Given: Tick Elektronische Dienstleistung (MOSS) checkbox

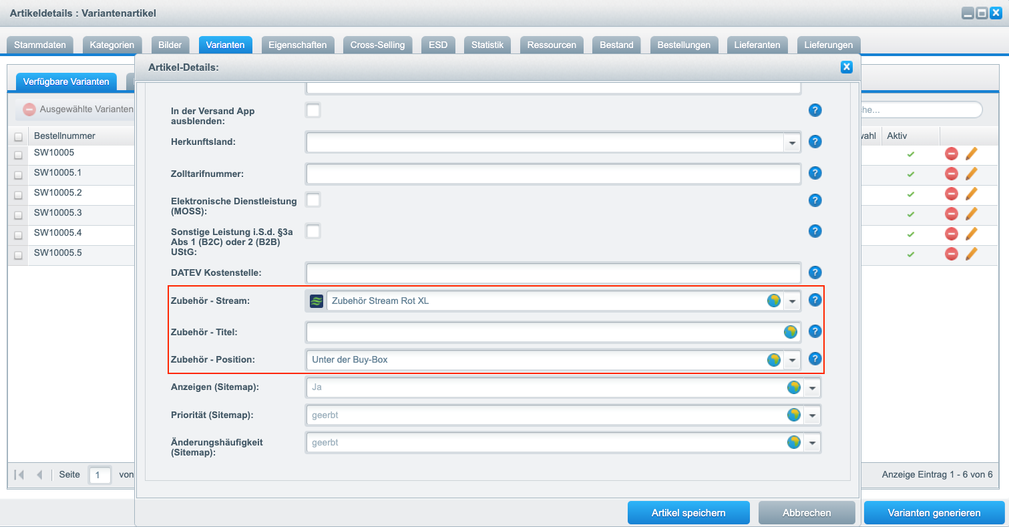Looking at the screenshot, I should click(x=313, y=200).
